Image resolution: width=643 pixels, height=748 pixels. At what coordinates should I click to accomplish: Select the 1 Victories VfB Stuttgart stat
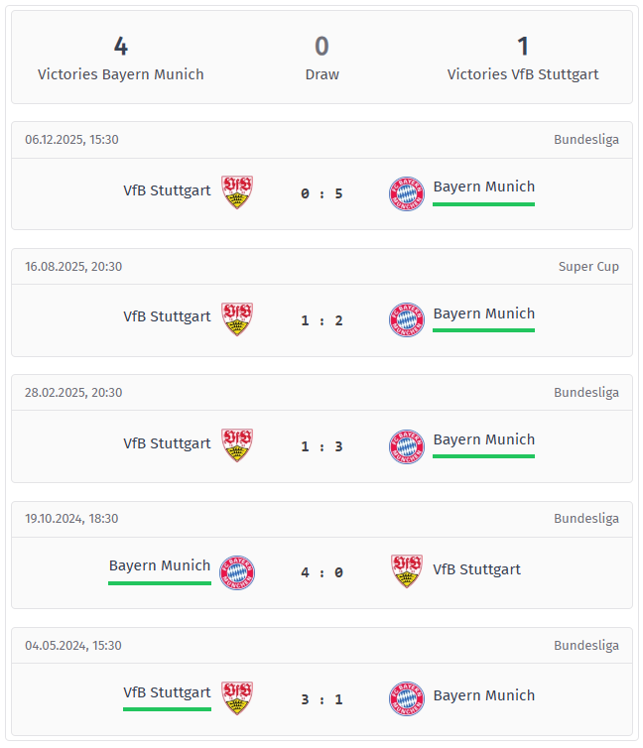click(523, 59)
